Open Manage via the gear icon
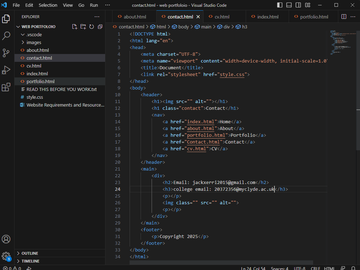Image resolution: width=360 pixels, height=270 pixels. click(6, 256)
